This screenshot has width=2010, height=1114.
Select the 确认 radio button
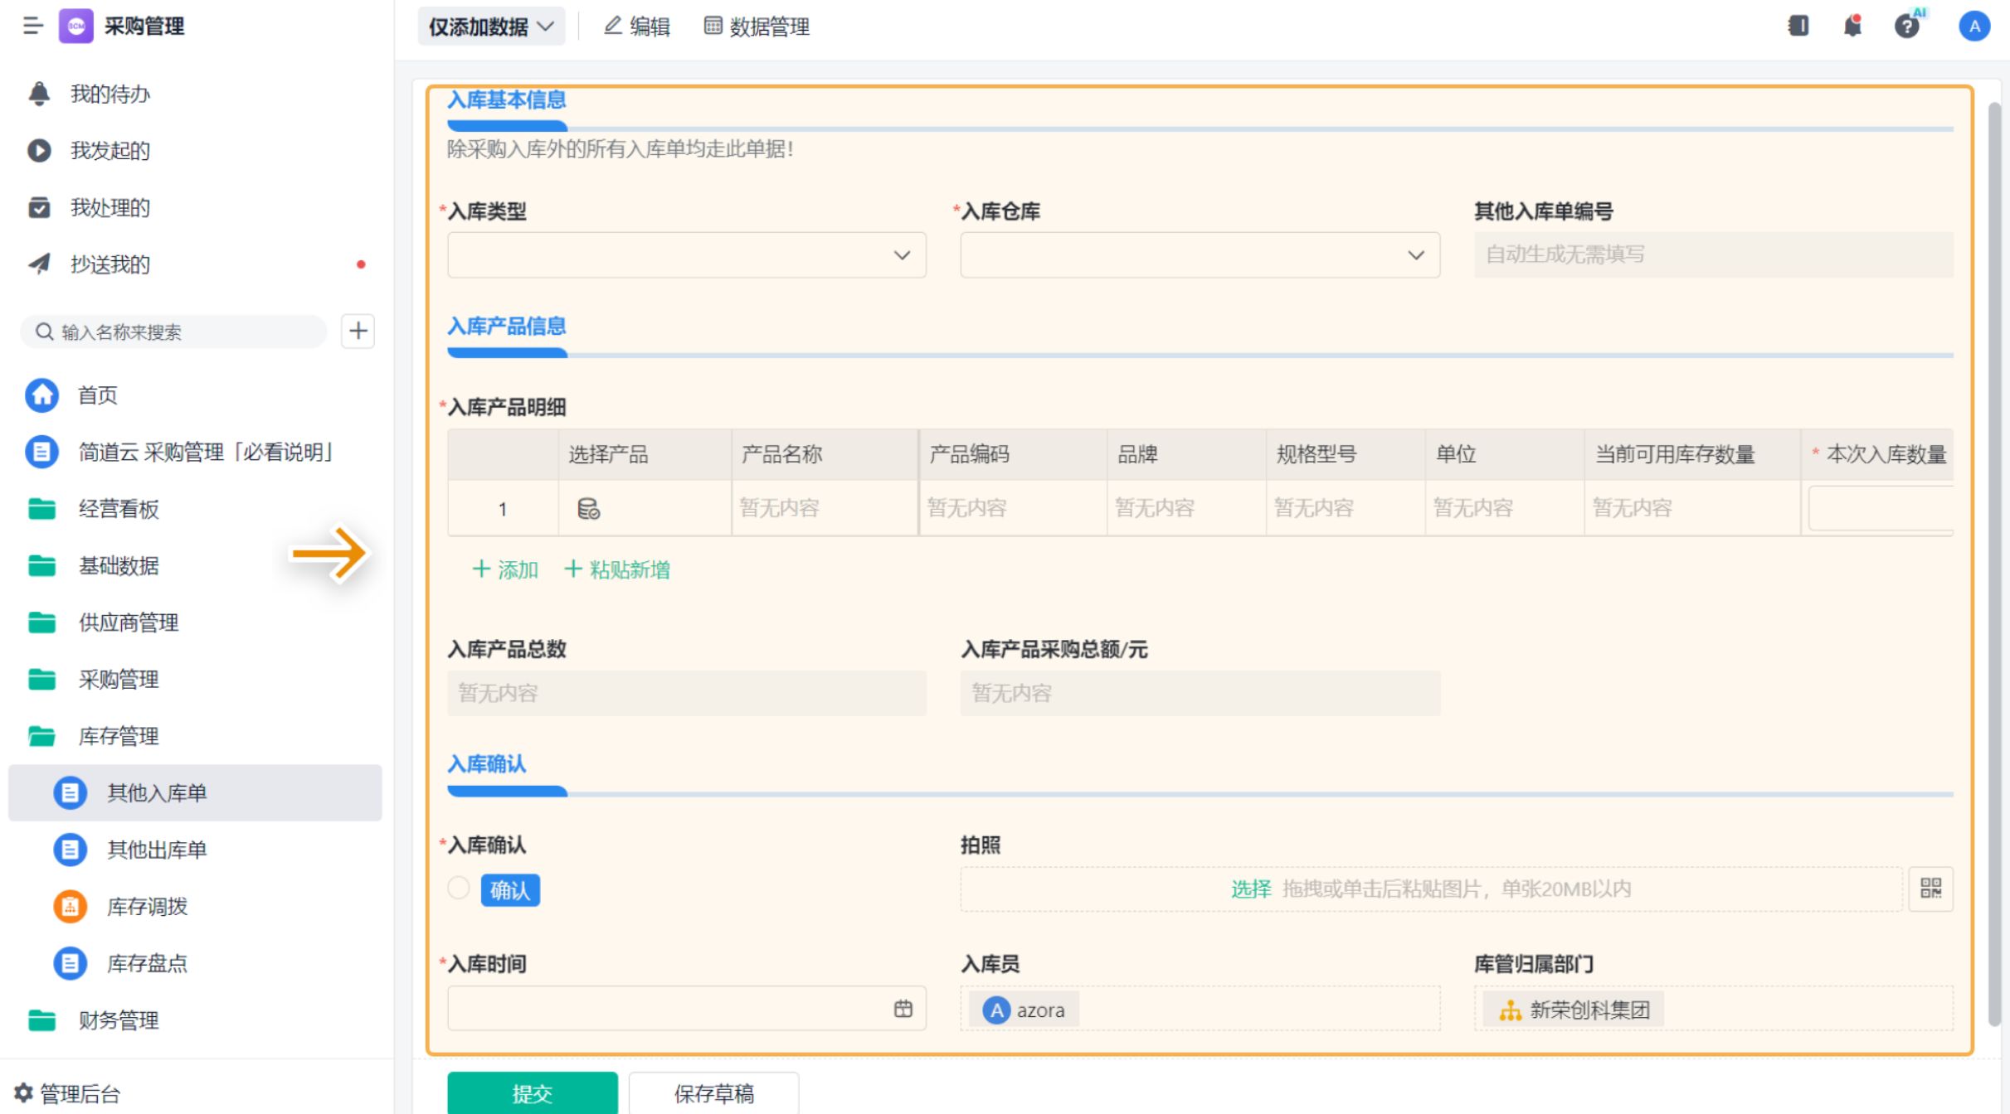point(459,889)
